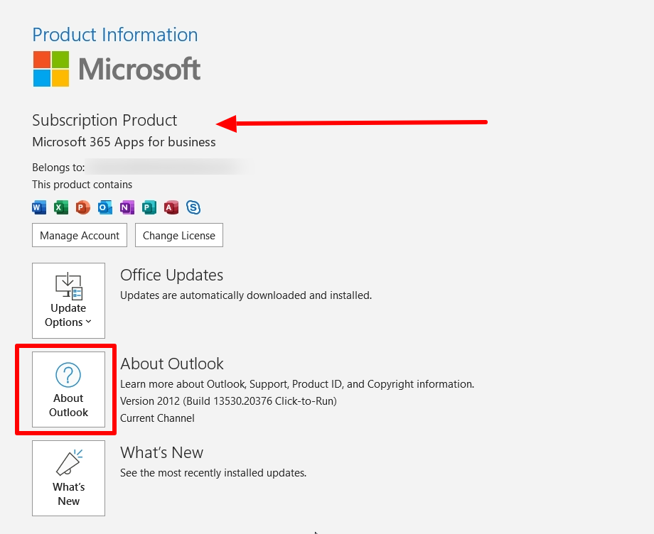The width and height of the screenshot is (654, 534).
Task: Click the Microsoft wordmark text
Action: click(x=140, y=69)
